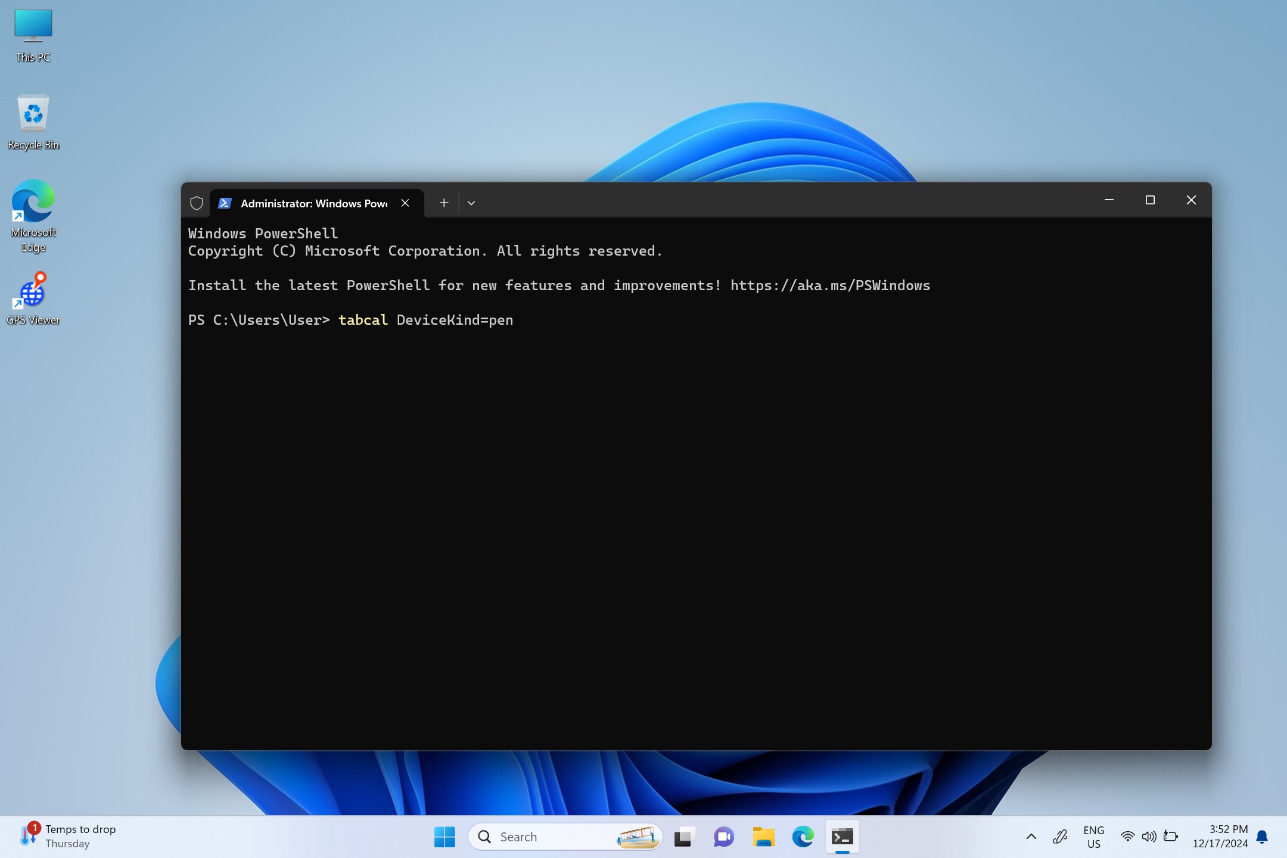Click the network connectivity status icon
Image resolution: width=1287 pixels, height=858 pixels.
(1125, 835)
